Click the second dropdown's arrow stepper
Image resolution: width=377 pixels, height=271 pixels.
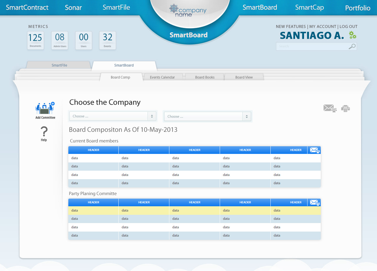click(x=247, y=117)
